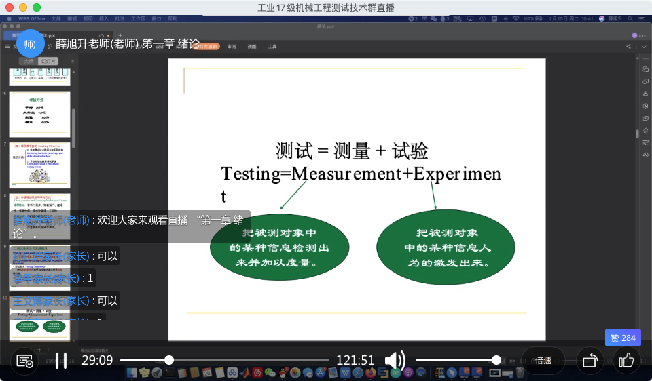Click the thumbs-up like icon
The width and height of the screenshot is (652, 381).
pyautogui.click(x=627, y=361)
